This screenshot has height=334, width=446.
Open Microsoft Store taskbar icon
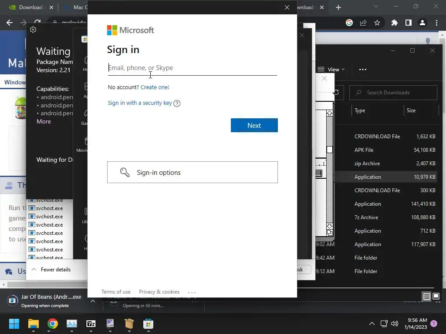(x=148, y=324)
